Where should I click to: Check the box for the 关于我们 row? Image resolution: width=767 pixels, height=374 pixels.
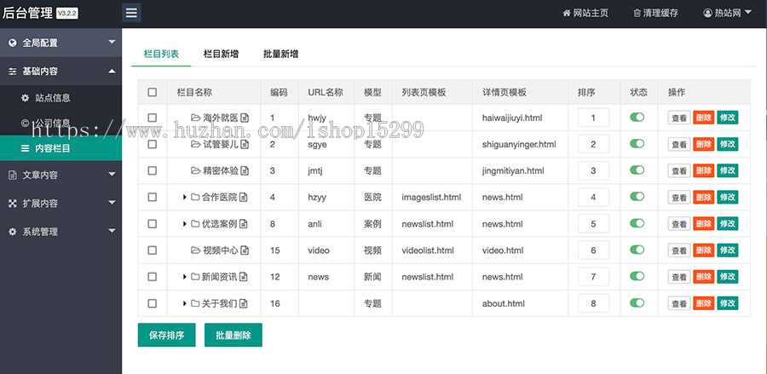(x=153, y=303)
